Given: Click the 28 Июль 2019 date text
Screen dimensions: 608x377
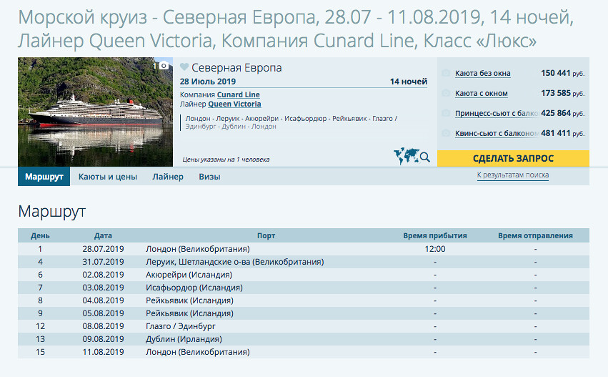Looking at the screenshot, I should (x=208, y=82).
